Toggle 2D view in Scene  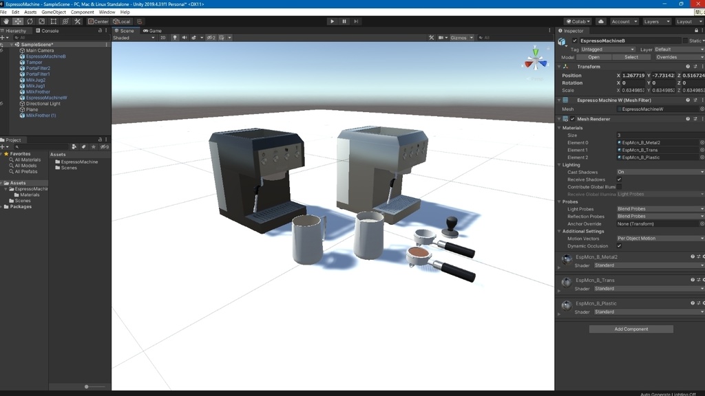pos(162,38)
